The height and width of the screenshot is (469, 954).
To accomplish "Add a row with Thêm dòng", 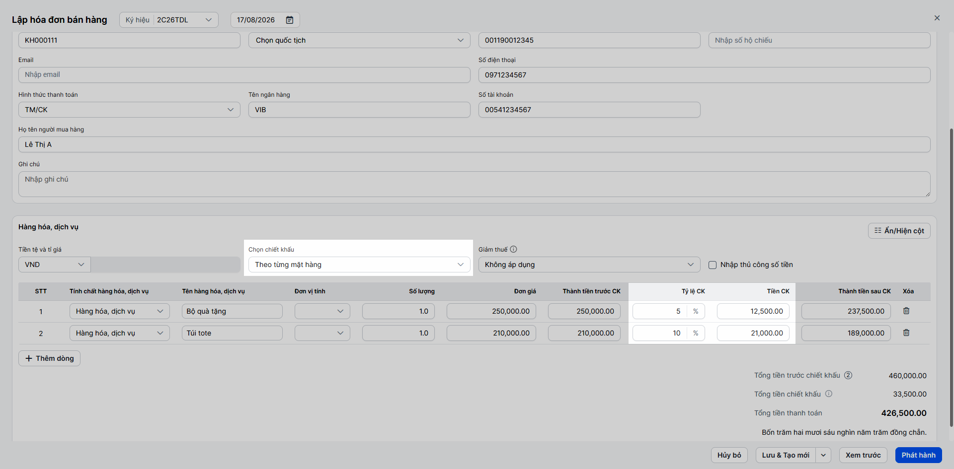I will [49, 358].
